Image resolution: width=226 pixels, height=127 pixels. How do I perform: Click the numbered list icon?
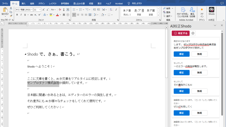pyautogui.click(x=81, y=10)
